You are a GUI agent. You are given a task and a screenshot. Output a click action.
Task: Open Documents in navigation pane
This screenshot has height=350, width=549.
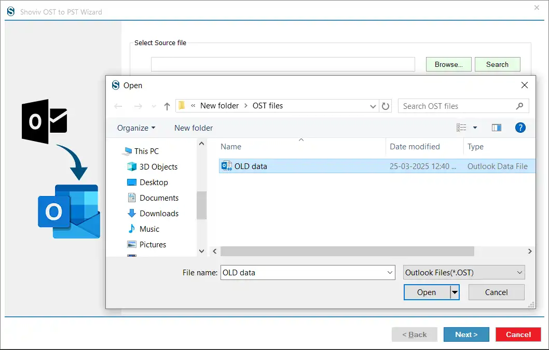click(153, 198)
